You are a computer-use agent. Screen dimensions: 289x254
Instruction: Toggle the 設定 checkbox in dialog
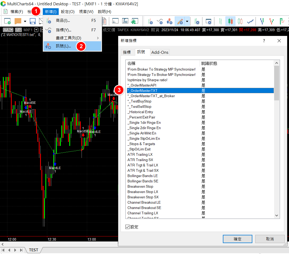click(127, 227)
